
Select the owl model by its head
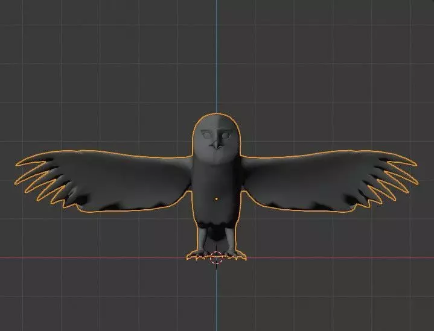216,138
